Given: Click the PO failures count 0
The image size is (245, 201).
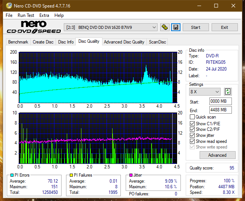Looking at the screenshot, I should pos(176,194).
